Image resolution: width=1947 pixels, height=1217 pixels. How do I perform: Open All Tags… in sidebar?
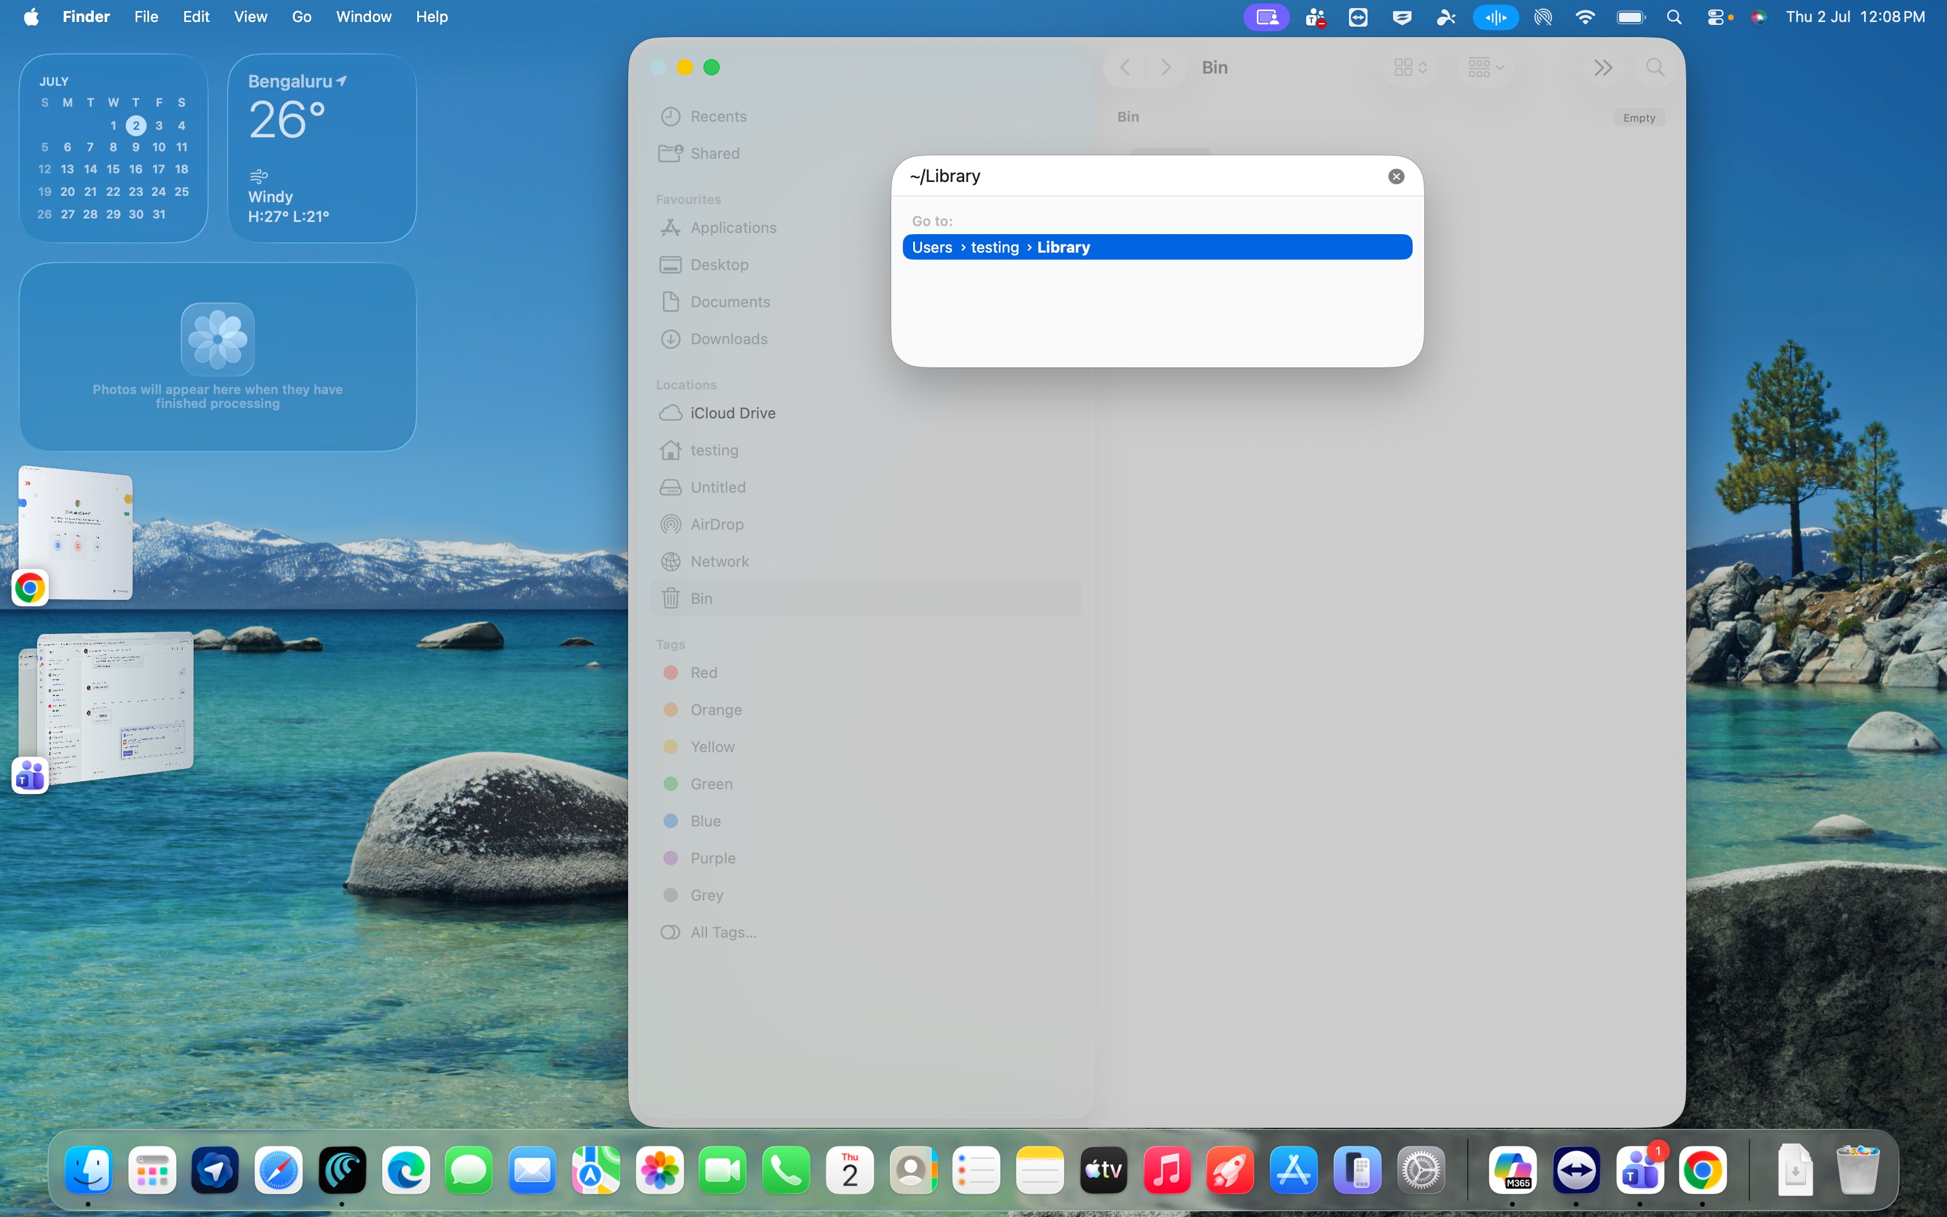pyautogui.click(x=866, y=932)
